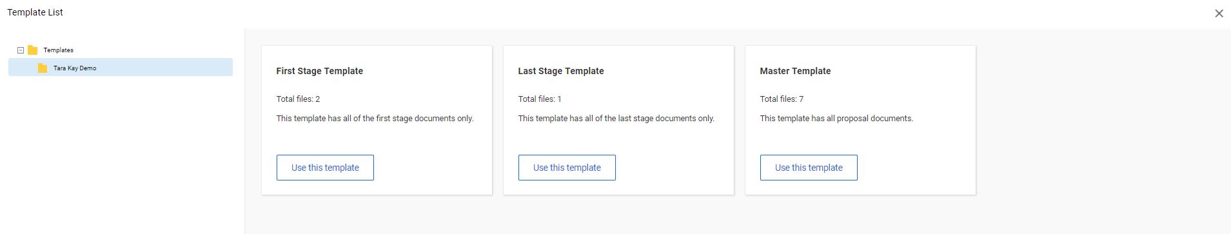Close the Template List dialog
This screenshot has height=234, width=1231.
(1219, 13)
